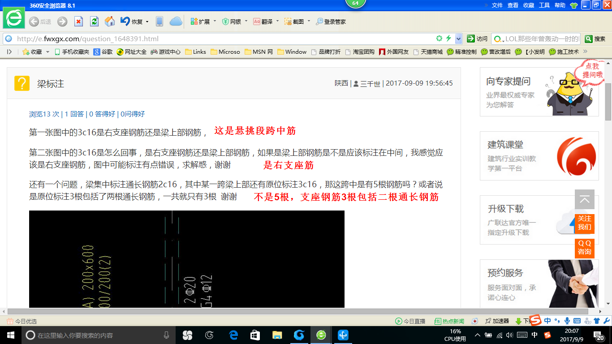This screenshot has width=612, height=344.
Task: Click the 1 回答 answers link
Action: [x=74, y=114]
